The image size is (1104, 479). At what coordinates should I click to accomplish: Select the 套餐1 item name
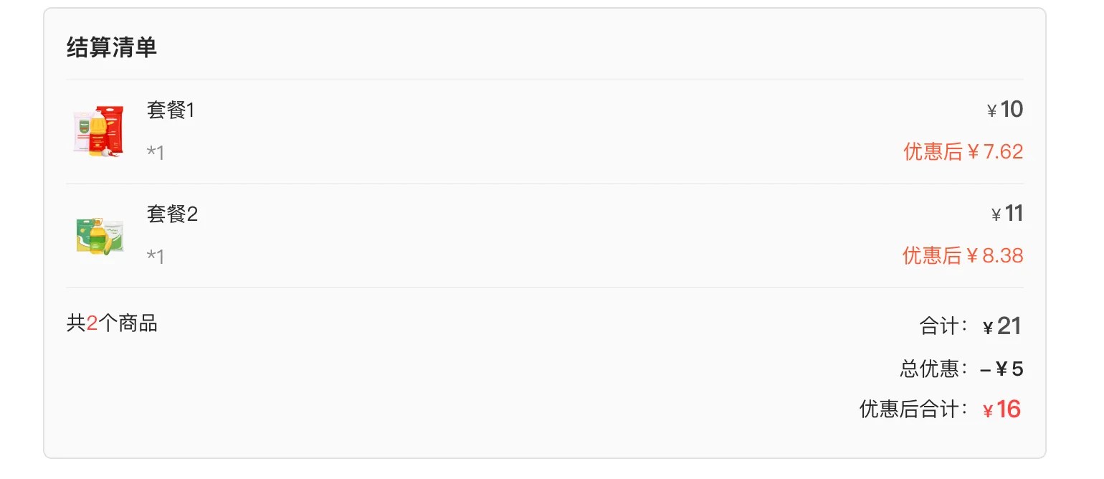[171, 110]
